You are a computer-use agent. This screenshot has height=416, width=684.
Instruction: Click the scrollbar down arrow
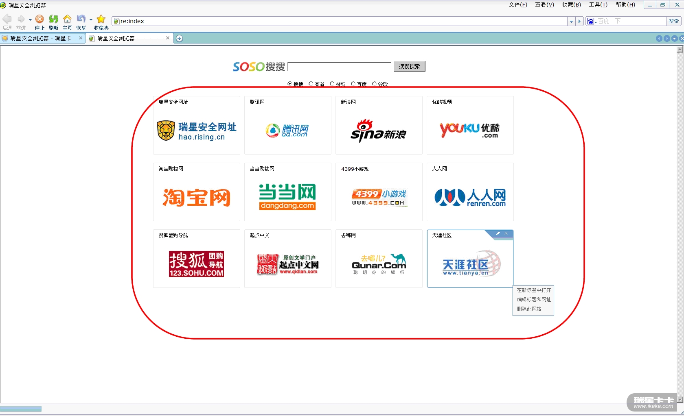coord(680,400)
